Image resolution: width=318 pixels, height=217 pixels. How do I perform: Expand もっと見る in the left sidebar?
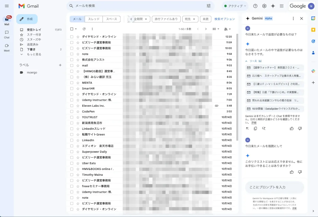click(34, 54)
